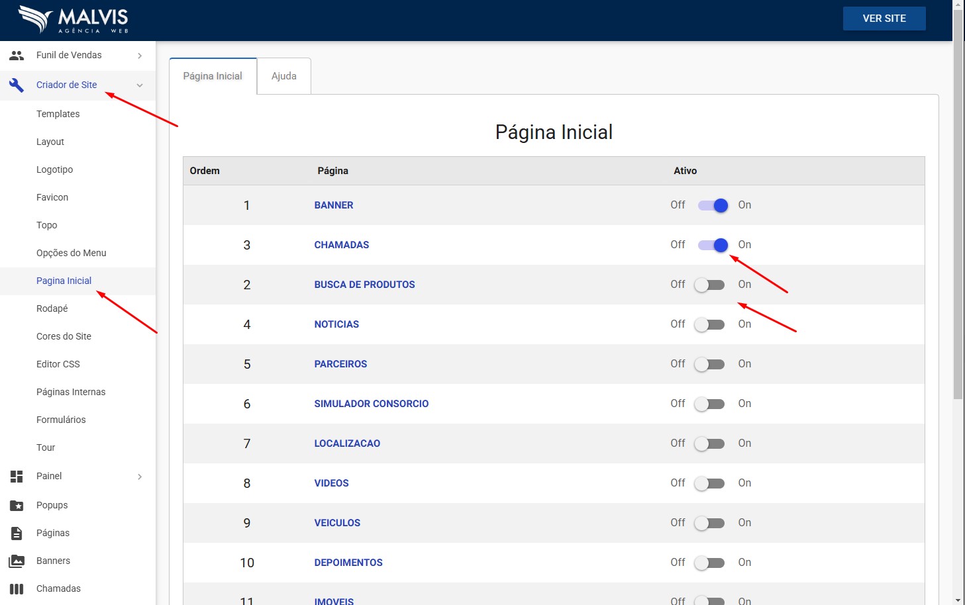Click the Funil de Vendas people icon

(x=17, y=56)
